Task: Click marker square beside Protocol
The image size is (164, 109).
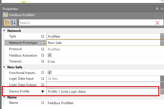Action: click(43, 49)
